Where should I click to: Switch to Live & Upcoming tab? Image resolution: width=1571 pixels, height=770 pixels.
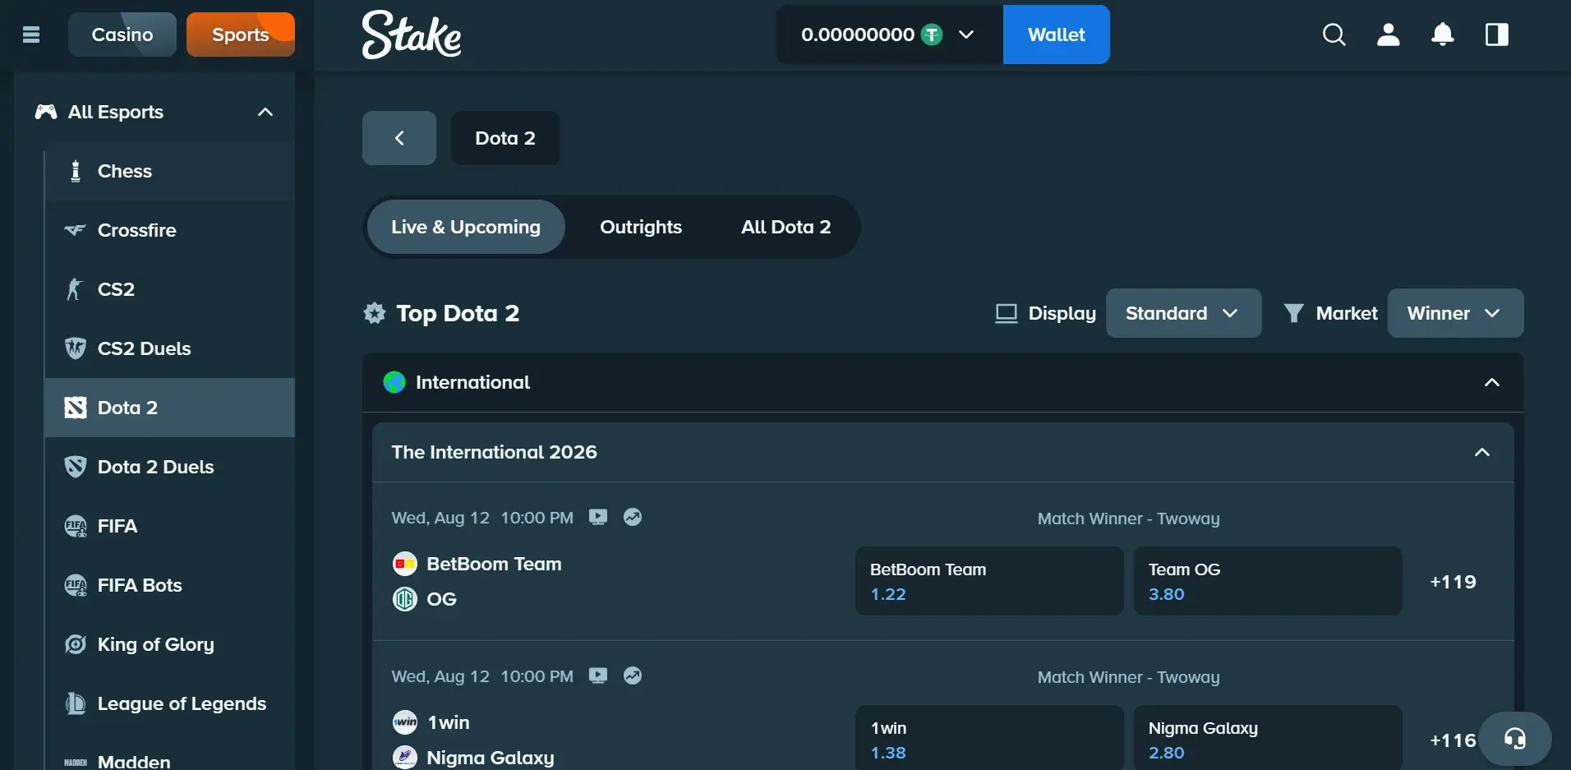(x=466, y=227)
